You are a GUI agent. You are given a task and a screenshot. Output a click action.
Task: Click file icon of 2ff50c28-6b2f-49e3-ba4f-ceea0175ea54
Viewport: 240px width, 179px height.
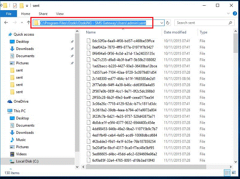pyautogui.click(x=88, y=98)
